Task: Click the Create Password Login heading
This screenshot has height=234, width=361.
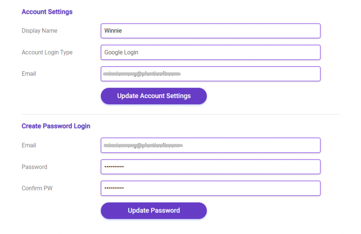Action: [56, 126]
